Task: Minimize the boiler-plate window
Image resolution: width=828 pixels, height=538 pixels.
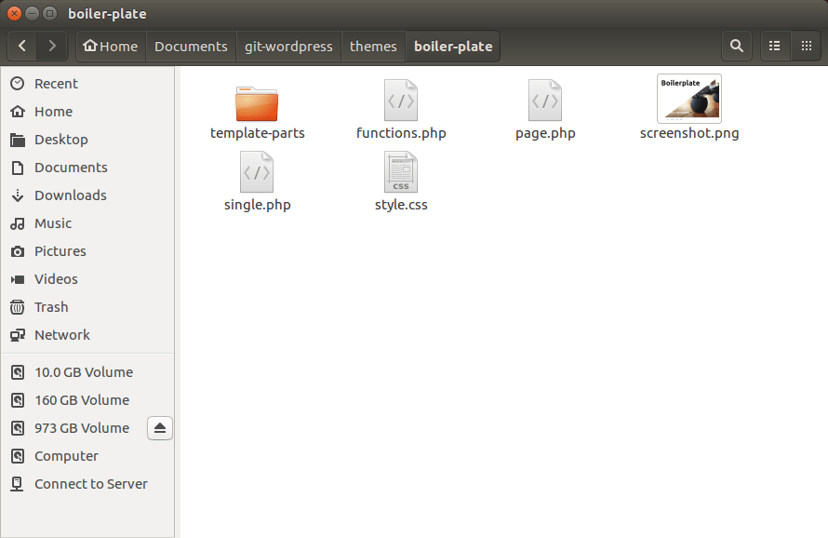Action: [x=33, y=13]
